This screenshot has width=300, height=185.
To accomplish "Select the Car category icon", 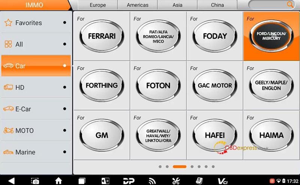I will pyautogui.click(x=8, y=66).
